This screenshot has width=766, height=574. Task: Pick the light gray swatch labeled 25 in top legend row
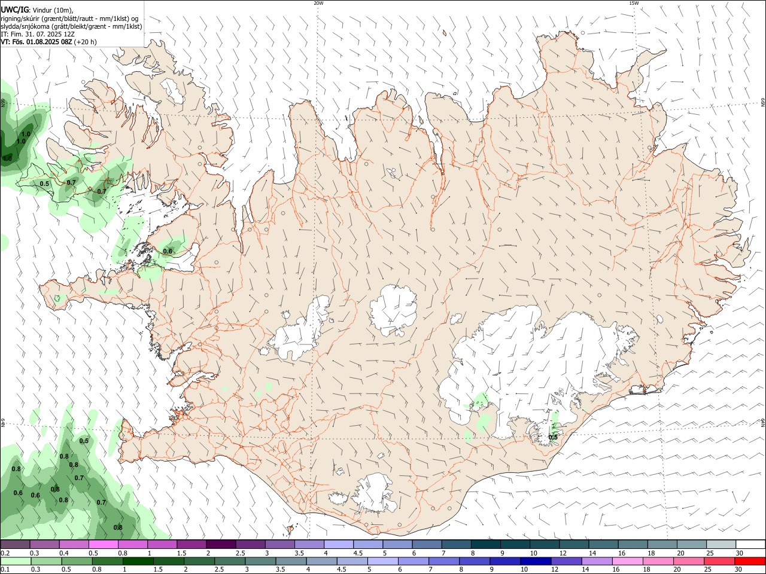coord(722,544)
